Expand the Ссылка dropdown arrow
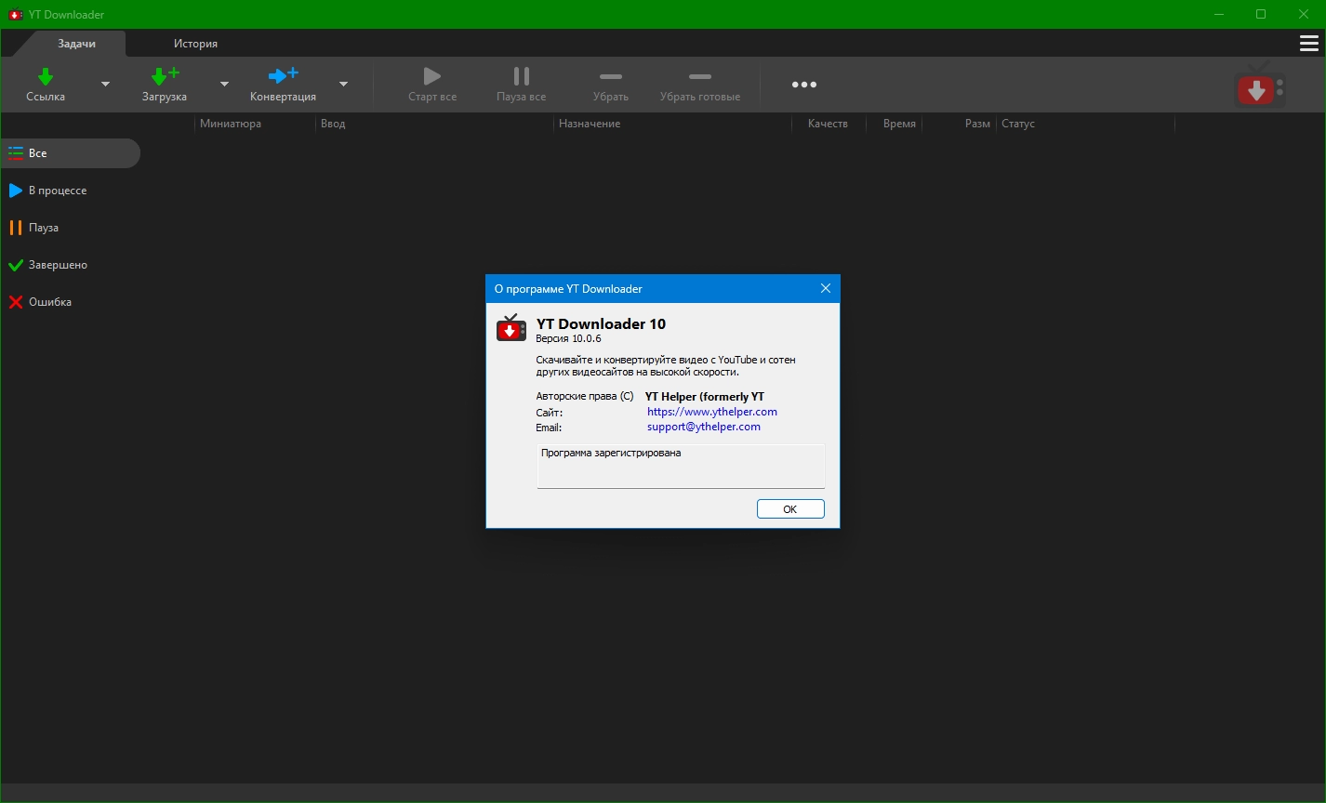The image size is (1326, 803). [105, 85]
